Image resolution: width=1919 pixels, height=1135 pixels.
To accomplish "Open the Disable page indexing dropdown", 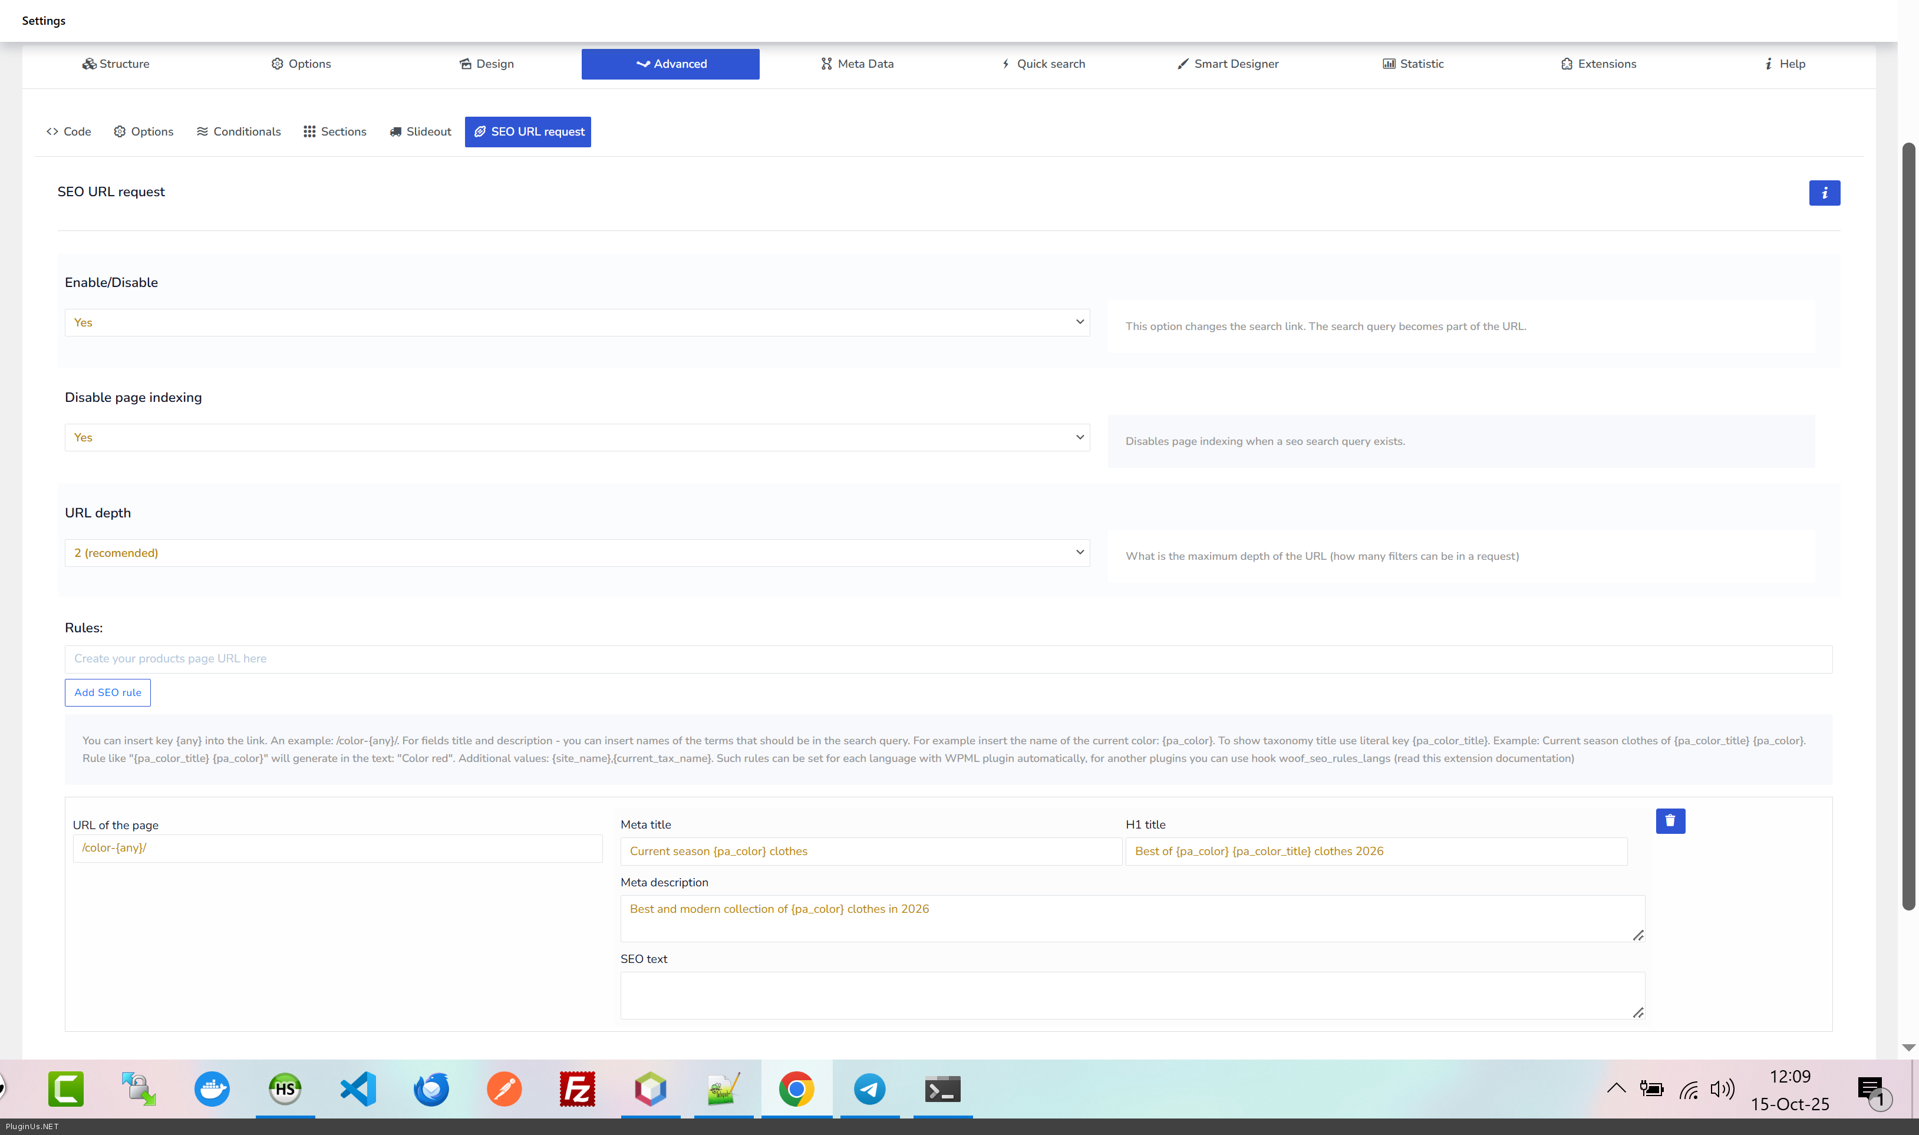I will tap(576, 437).
